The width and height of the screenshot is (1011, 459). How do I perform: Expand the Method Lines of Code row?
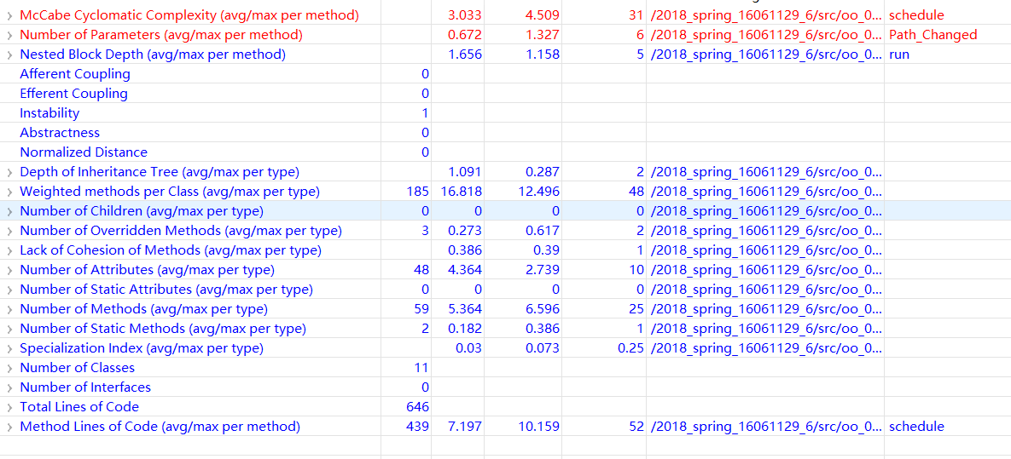point(9,427)
